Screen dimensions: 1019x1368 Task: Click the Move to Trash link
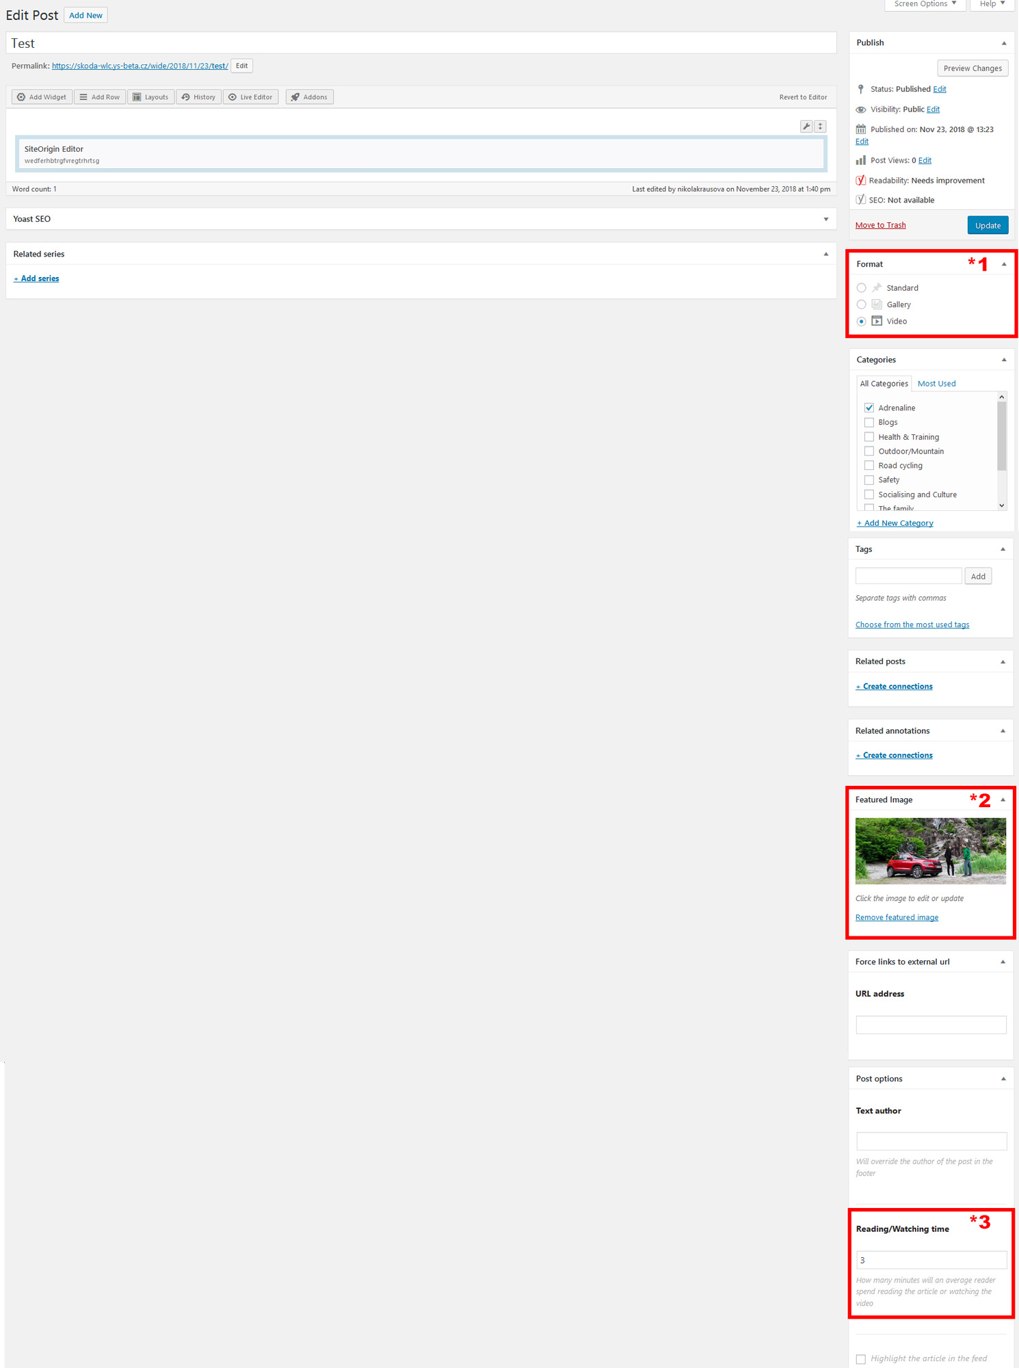coord(880,226)
